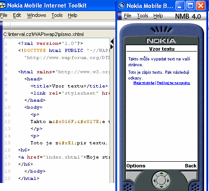Click the 'Toto je z&#xE1;pis textu' code line

click(69, 143)
